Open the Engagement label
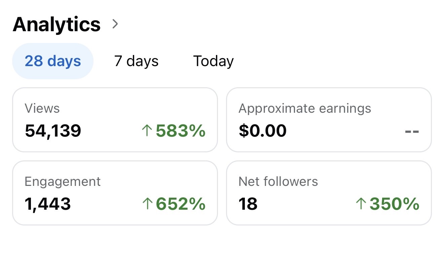The width and height of the screenshot is (444, 253). click(63, 182)
